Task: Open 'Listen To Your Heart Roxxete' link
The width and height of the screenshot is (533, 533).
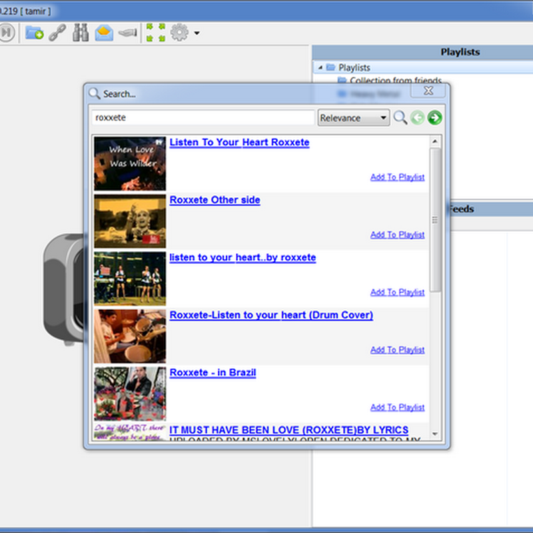Action: pyautogui.click(x=239, y=142)
